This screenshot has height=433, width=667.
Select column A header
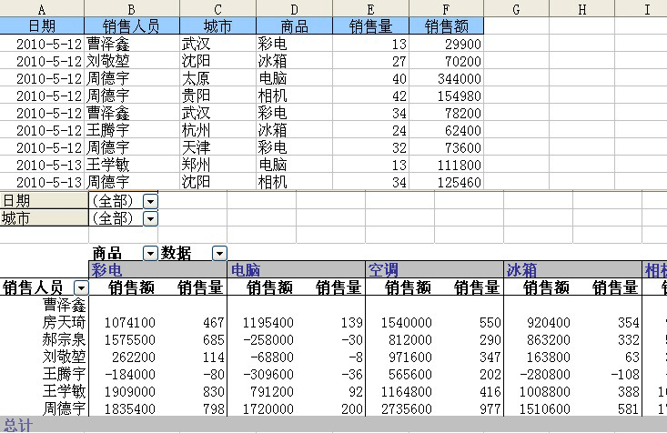pos(42,8)
